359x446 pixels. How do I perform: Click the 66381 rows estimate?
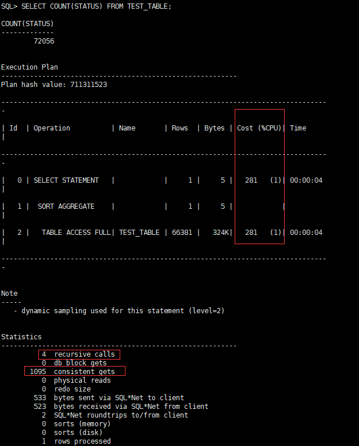(182, 233)
